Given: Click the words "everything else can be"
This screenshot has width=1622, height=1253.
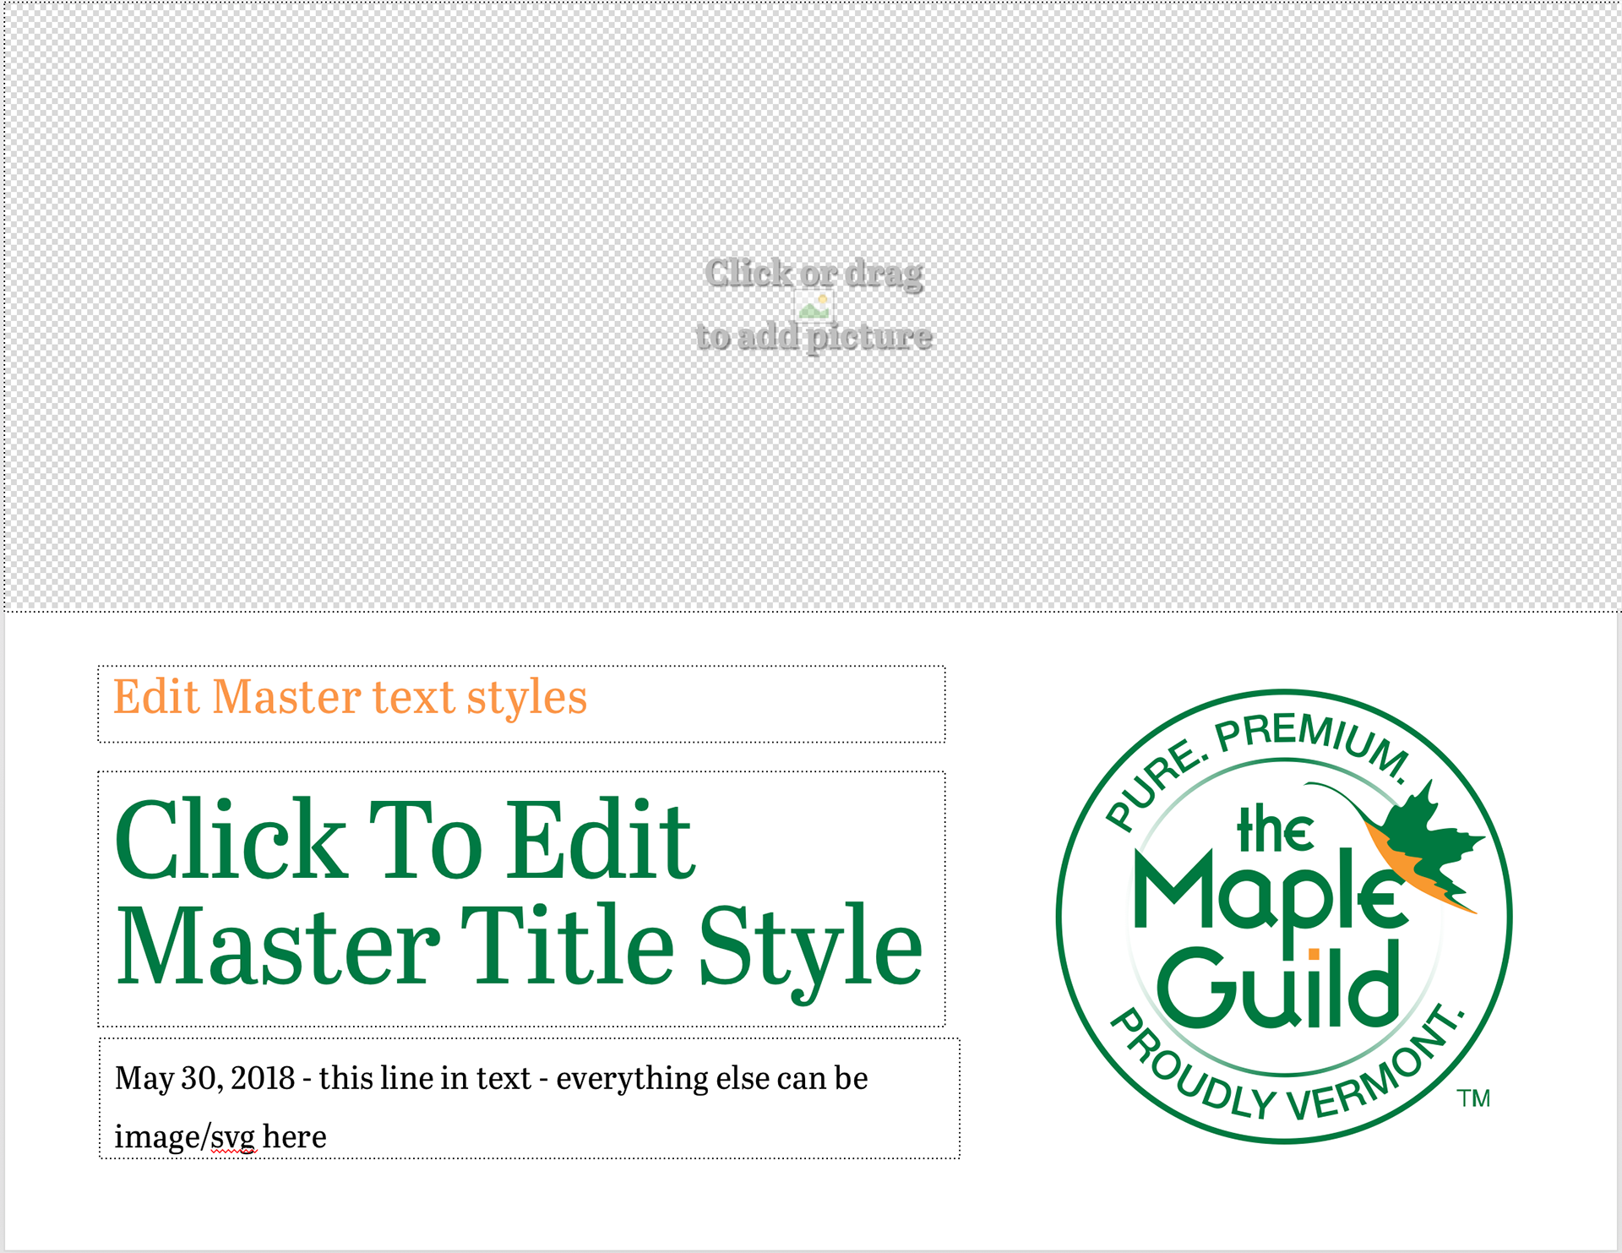Looking at the screenshot, I should 711,1078.
